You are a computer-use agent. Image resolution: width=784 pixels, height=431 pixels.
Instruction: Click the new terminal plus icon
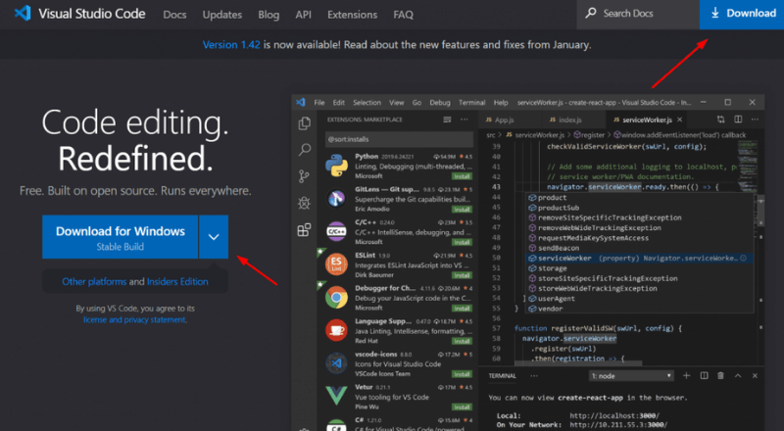(x=687, y=376)
